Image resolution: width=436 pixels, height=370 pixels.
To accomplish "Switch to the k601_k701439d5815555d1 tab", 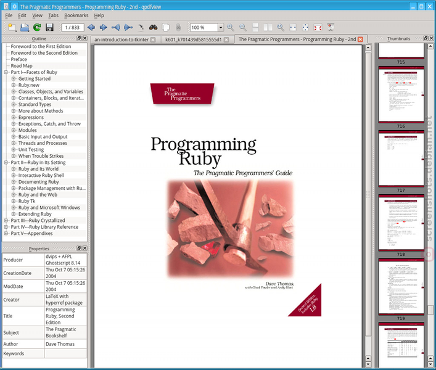I will pyautogui.click(x=194, y=39).
